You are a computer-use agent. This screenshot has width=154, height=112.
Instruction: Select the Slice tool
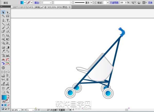coord(7,88)
